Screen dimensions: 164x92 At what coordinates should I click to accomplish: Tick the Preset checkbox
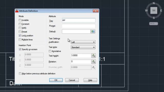(20, 32)
